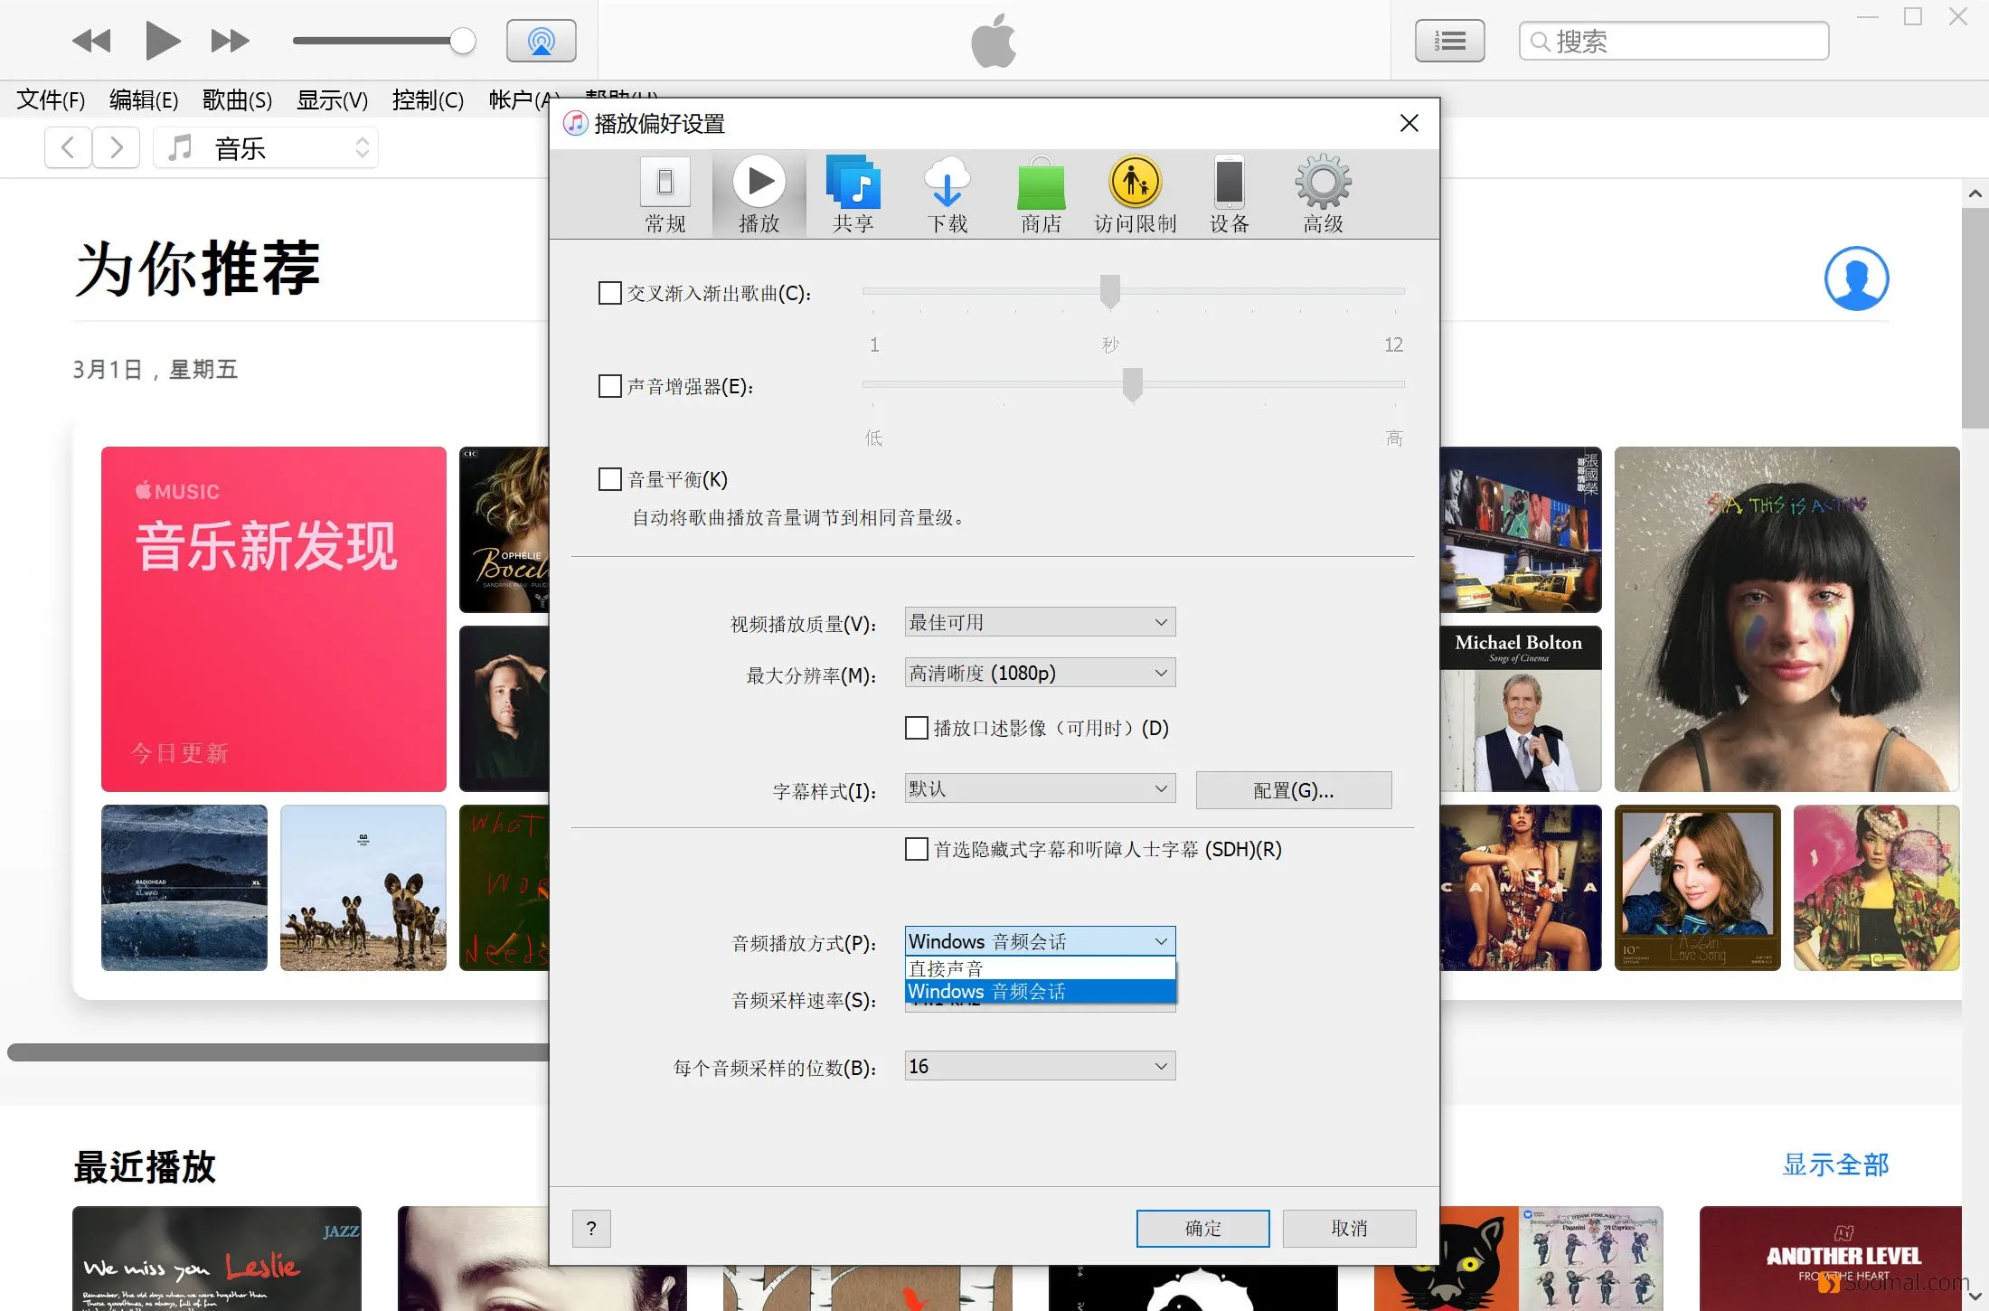This screenshot has width=1989, height=1311.
Task: Collapse 音频播放方式 dropdown
Action: [1040, 941]
